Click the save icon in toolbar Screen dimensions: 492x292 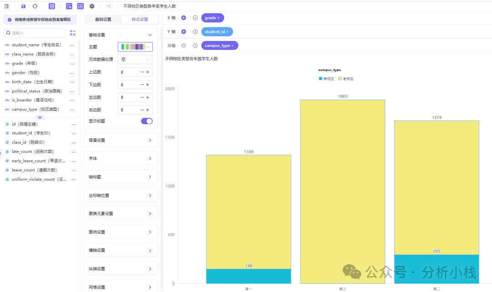point(23,6)
